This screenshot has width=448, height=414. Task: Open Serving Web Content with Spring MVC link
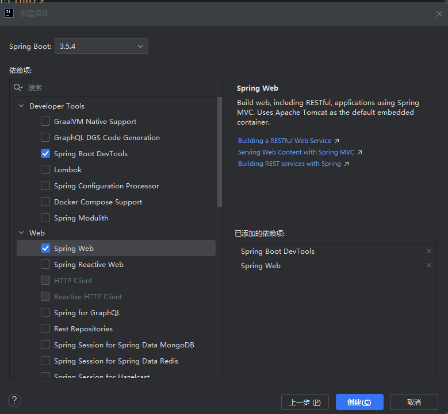point(296,152)
